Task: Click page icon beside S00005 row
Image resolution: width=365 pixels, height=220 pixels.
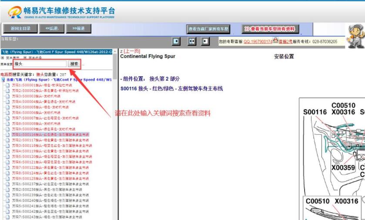Action: 8,107
